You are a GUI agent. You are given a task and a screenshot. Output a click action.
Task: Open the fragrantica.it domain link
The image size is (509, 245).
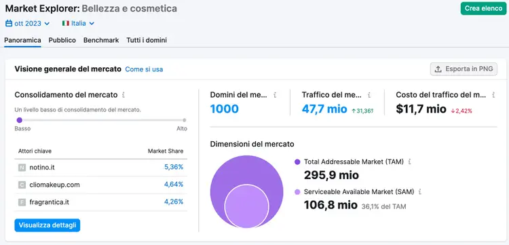(x=50, y=202)
